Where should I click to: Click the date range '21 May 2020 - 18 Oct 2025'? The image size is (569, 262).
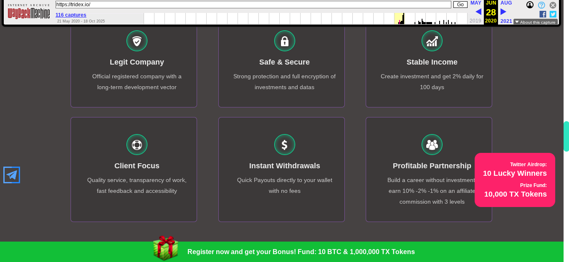pyautogui.click(x=81, y=21)
